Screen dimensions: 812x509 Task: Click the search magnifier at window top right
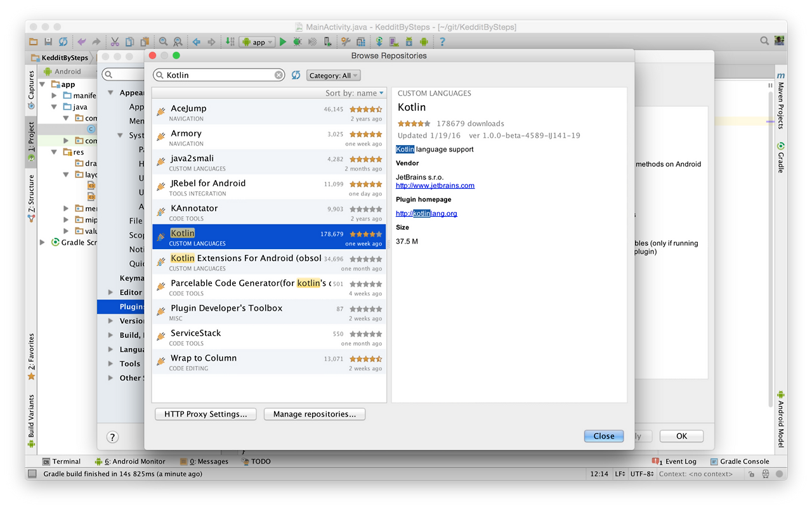pos(765,41)
